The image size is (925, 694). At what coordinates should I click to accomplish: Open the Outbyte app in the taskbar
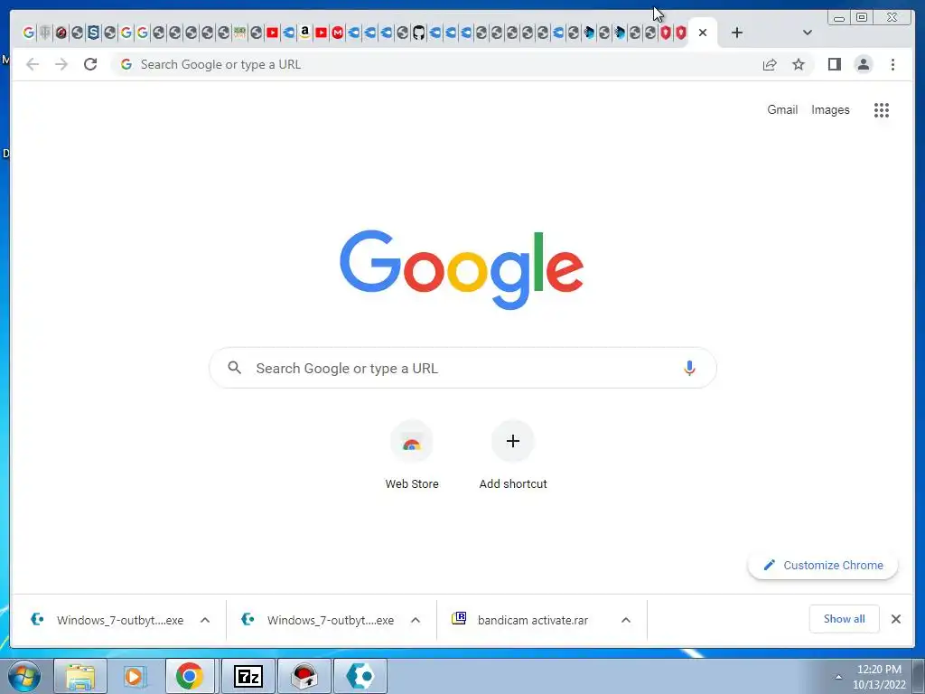tap(360, 676)
